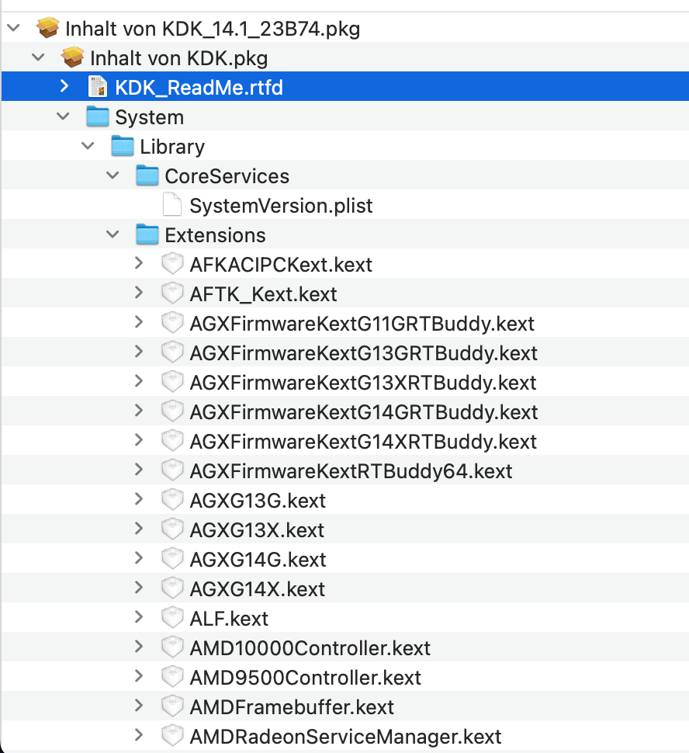Click the AGXFirmwareKextG11GRTBuddy.kext icon

(172, 323)
